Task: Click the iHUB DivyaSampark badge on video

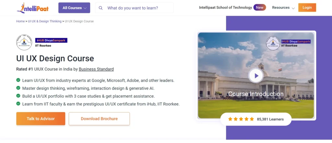Action: (x=296, y=42)
